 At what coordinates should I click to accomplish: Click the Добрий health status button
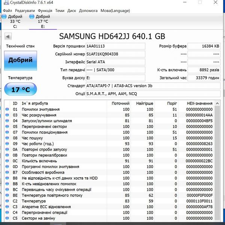point(20,60)
